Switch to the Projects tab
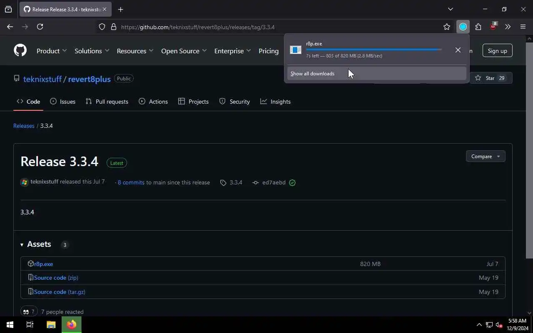The width and height of the screenshot is (533, 333). (x=193, y=102)
